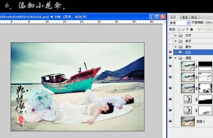The height and width of the screenshot is (138, 213).
Task: Close the 图层 tab with its x
Action: [178, 17]
